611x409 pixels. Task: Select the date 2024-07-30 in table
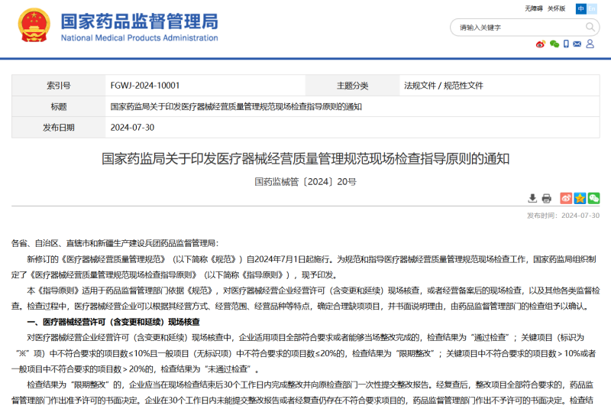pyautogui.click(x=132, y=128)
